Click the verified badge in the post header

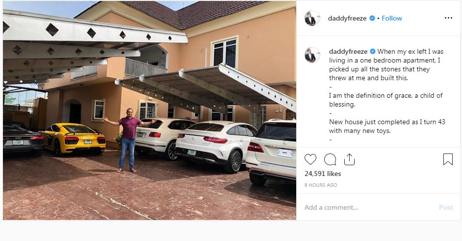pos(372,18)
